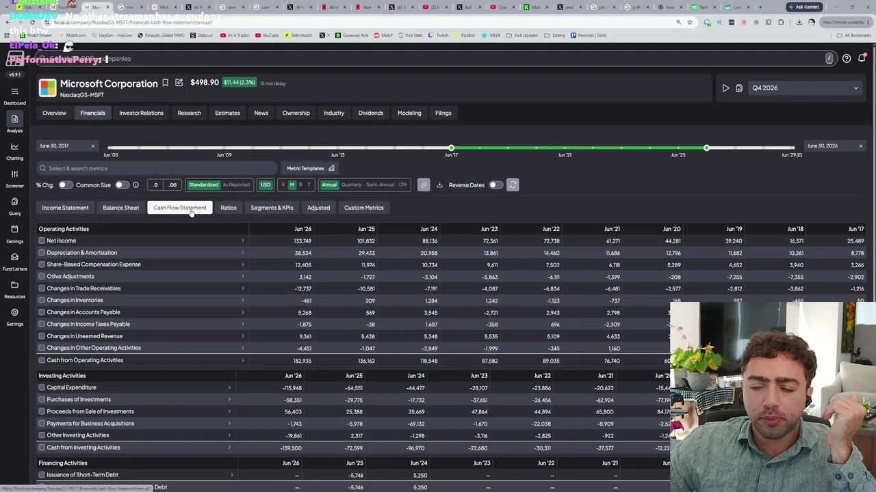This screenshot has width=876, height=492.
Task: Open the Income Statement tab
Action: 65,208
